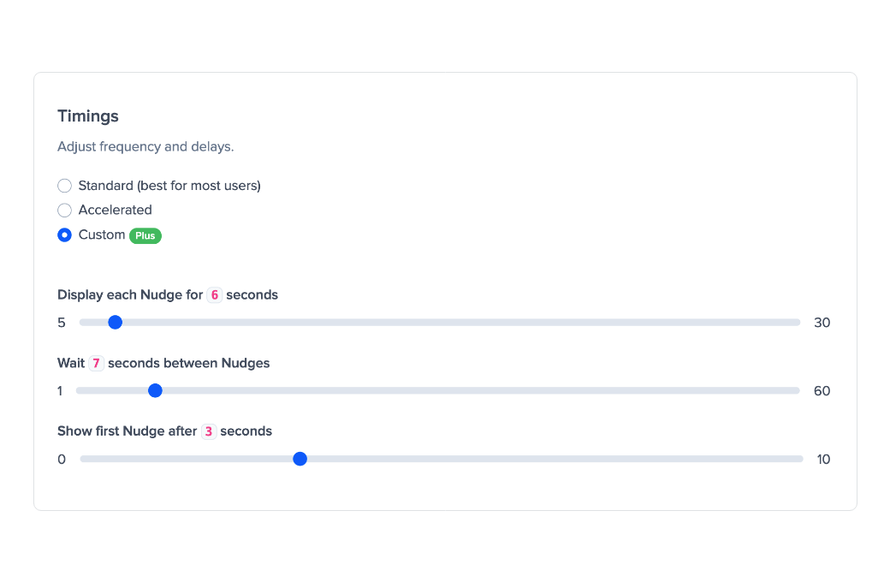Click the Display each Nudge slider handle
This screenshot has height=582, width=890.
(115, 323)
